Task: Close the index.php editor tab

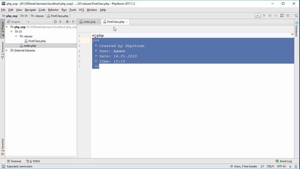Action: tap(98, 22)
